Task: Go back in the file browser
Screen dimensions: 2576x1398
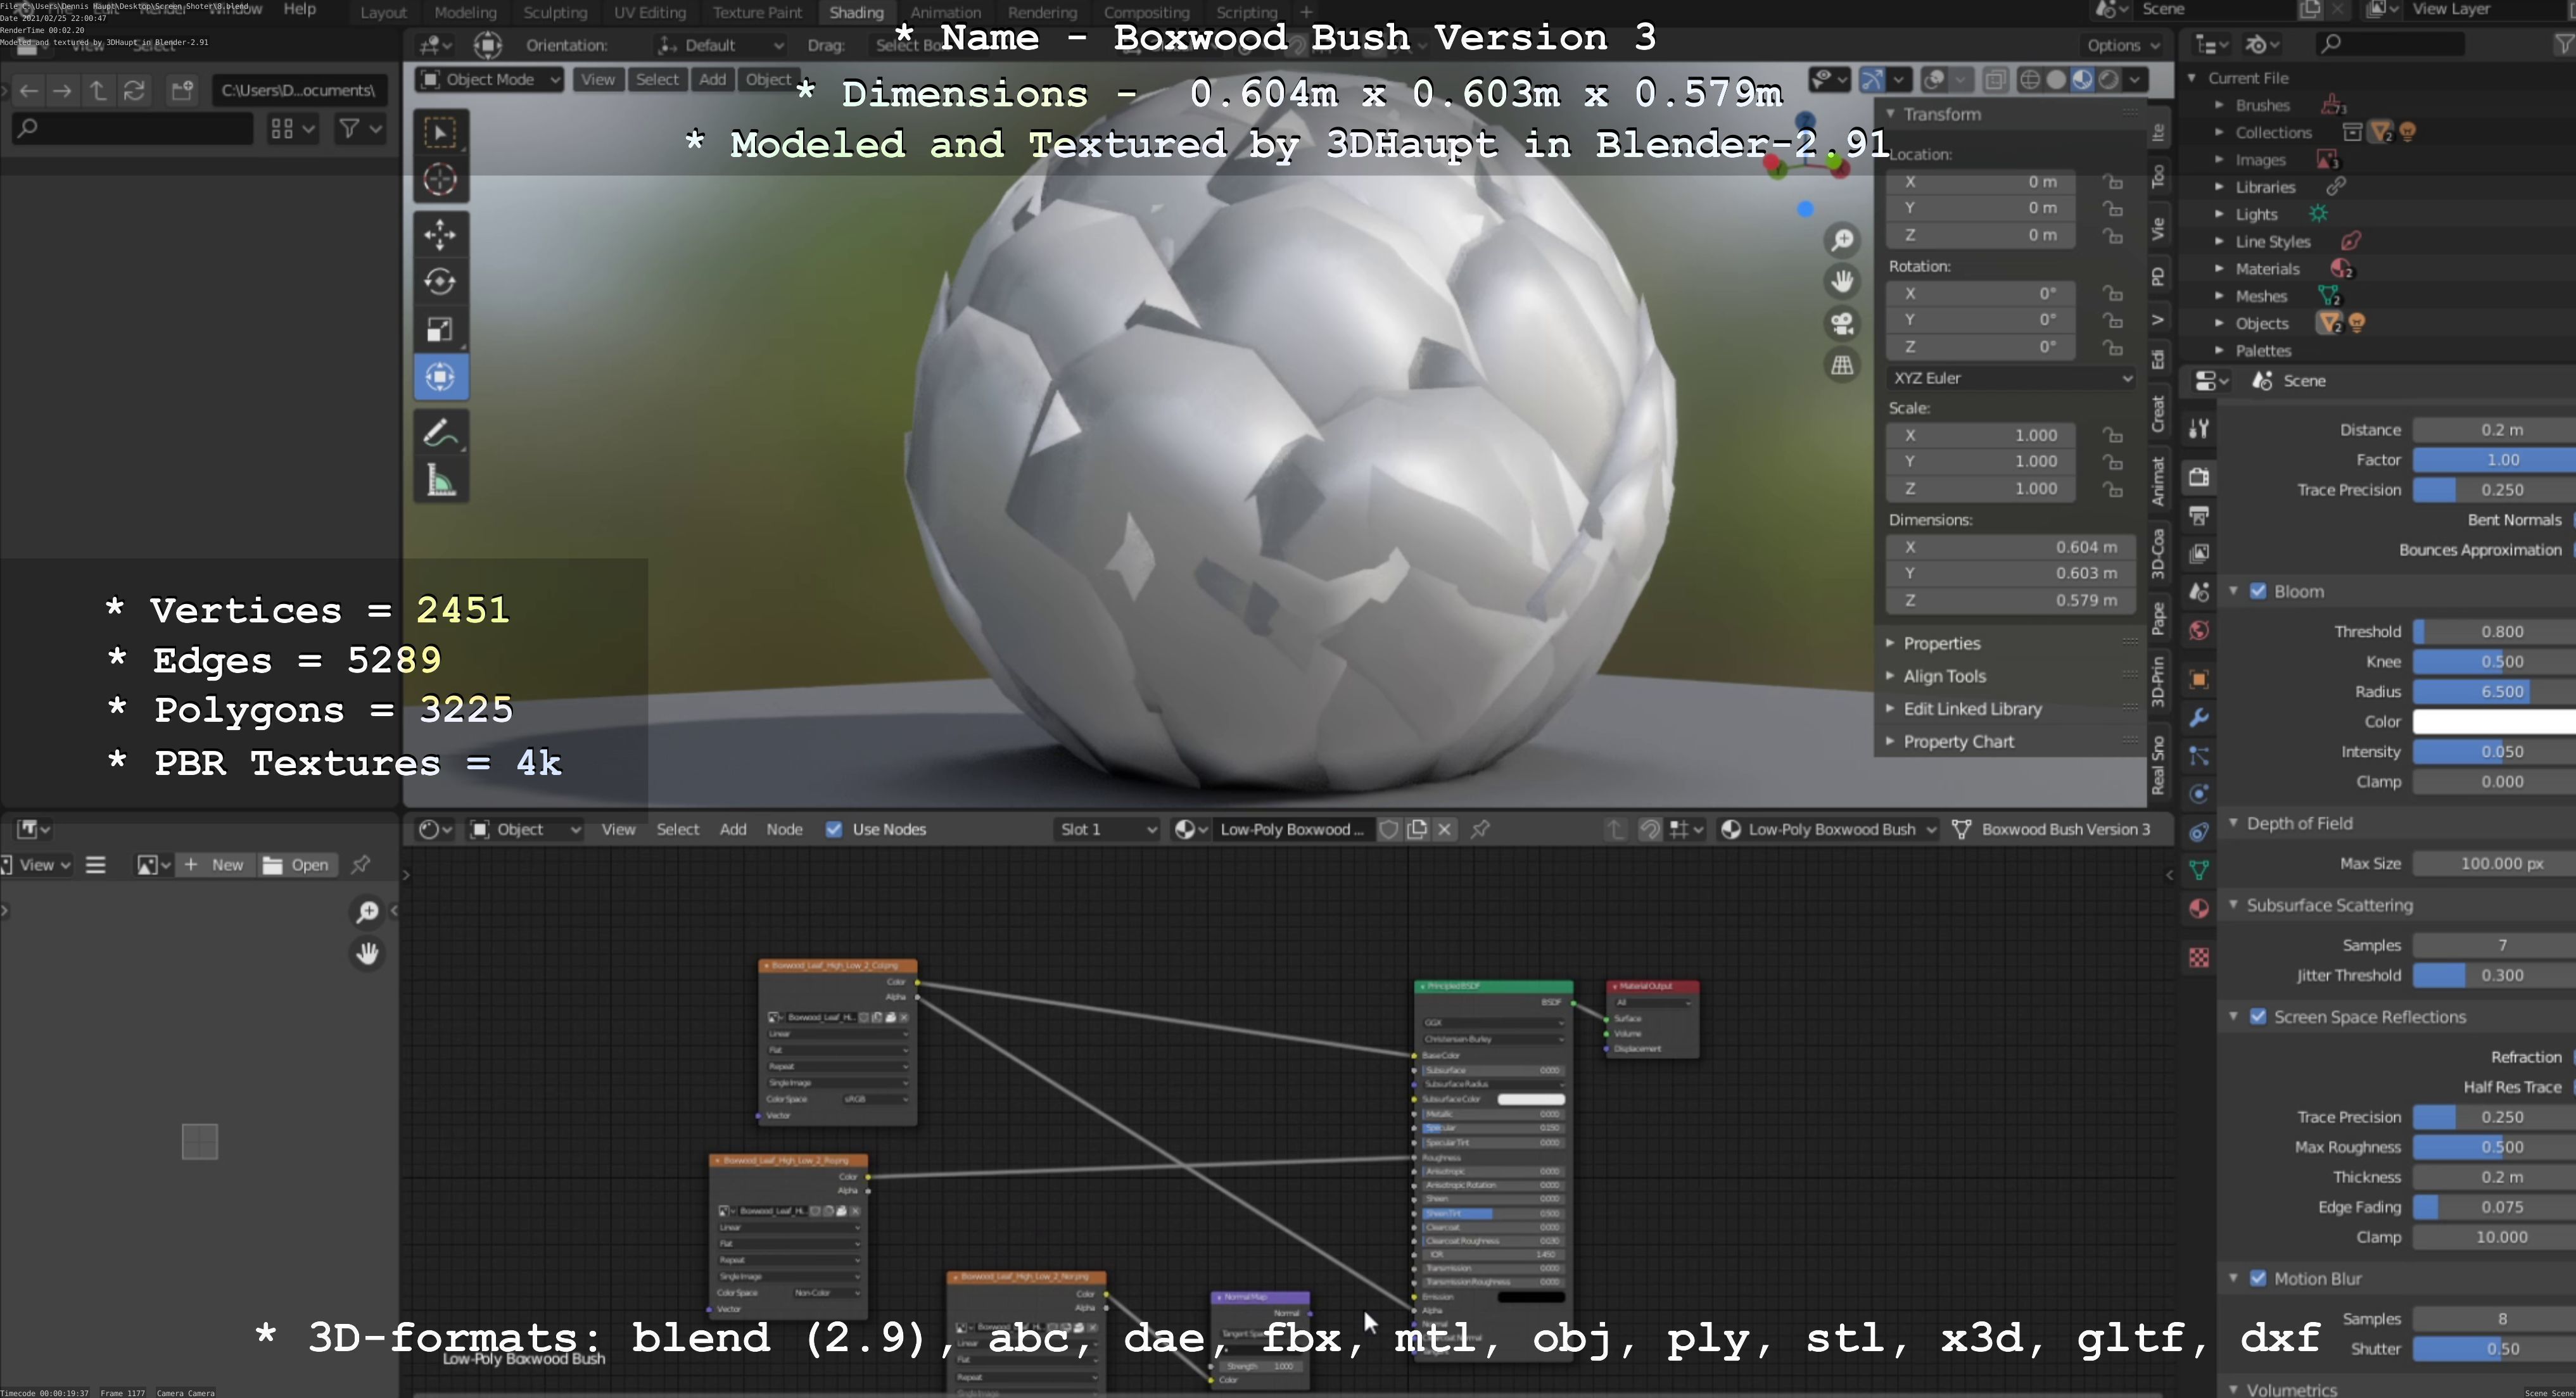Action: (29, 91)
